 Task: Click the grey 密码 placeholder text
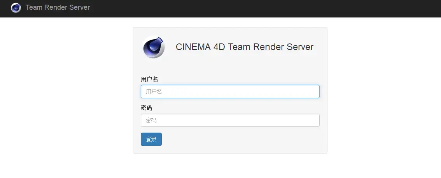point(151,121)
